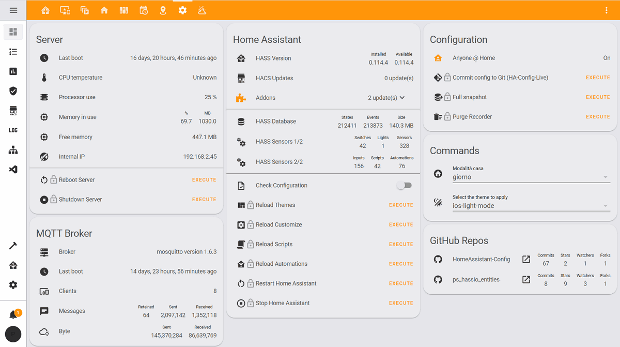Switch to the map marker tab
Screen dimensions: 620x347
point(163,10)
